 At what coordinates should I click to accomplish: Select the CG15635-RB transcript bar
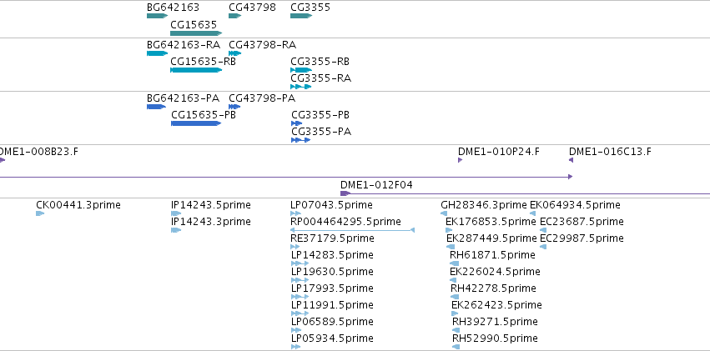(x=196, y=70)
